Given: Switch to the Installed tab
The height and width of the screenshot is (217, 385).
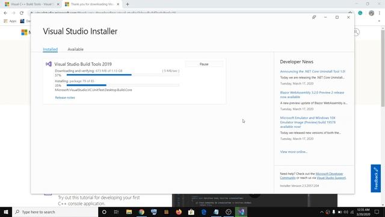Looking at the screenshot, I should [51, 49].
